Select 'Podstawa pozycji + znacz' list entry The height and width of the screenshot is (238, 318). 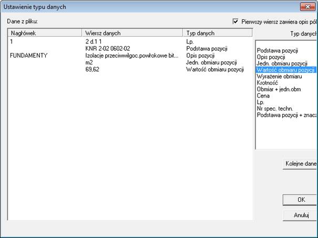click(285, 114)
